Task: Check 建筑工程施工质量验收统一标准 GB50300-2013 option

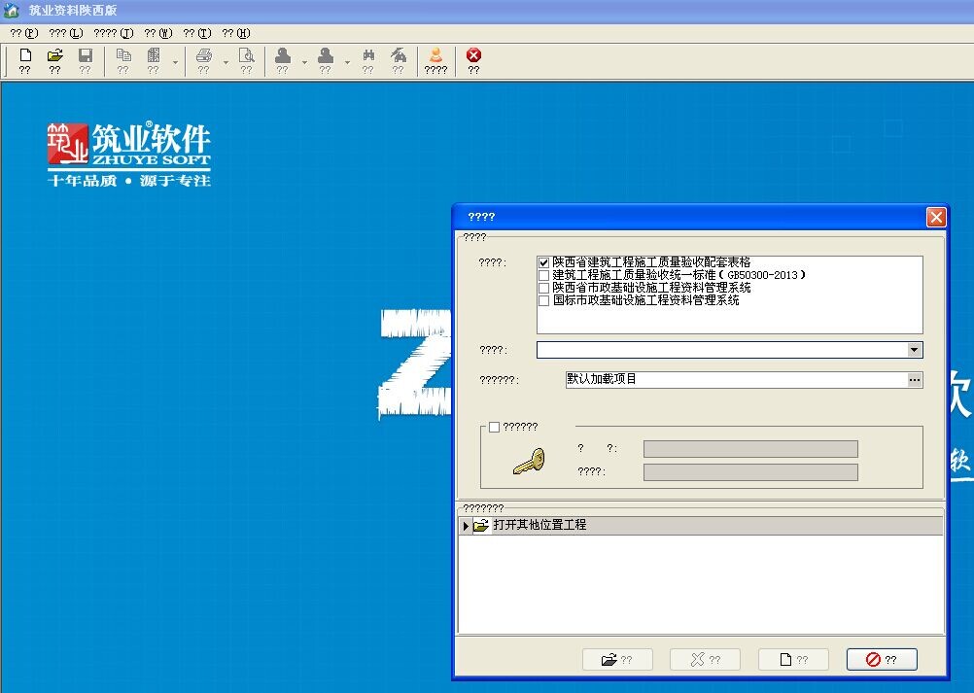Action: (543, 275)
